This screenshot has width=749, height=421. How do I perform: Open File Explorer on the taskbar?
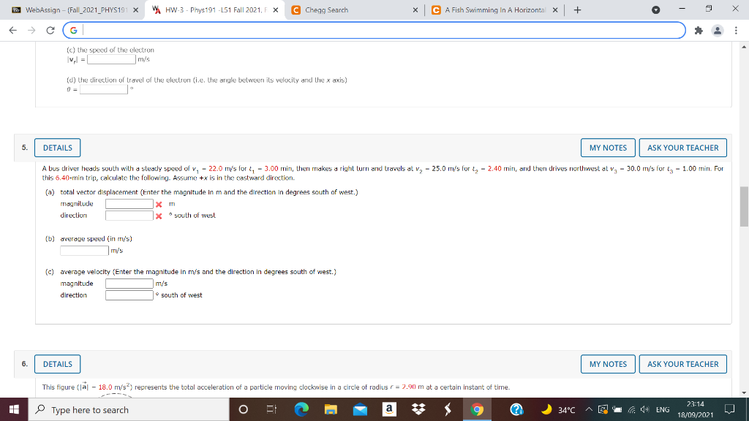point(331,409)
